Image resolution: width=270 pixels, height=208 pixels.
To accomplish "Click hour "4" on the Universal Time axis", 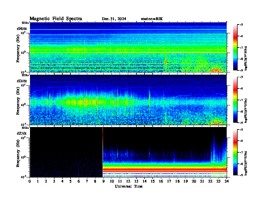I will 62,181.
